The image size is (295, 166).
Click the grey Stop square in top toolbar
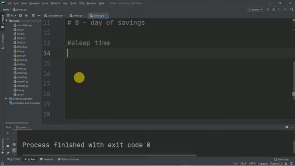click(x=285, y=9)
